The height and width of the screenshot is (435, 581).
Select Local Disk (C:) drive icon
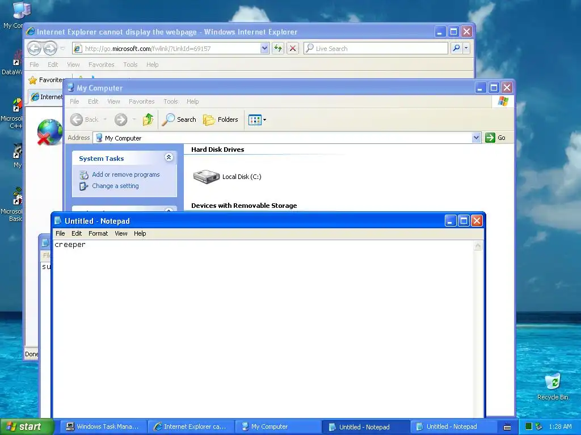click(x=207, y=177)
